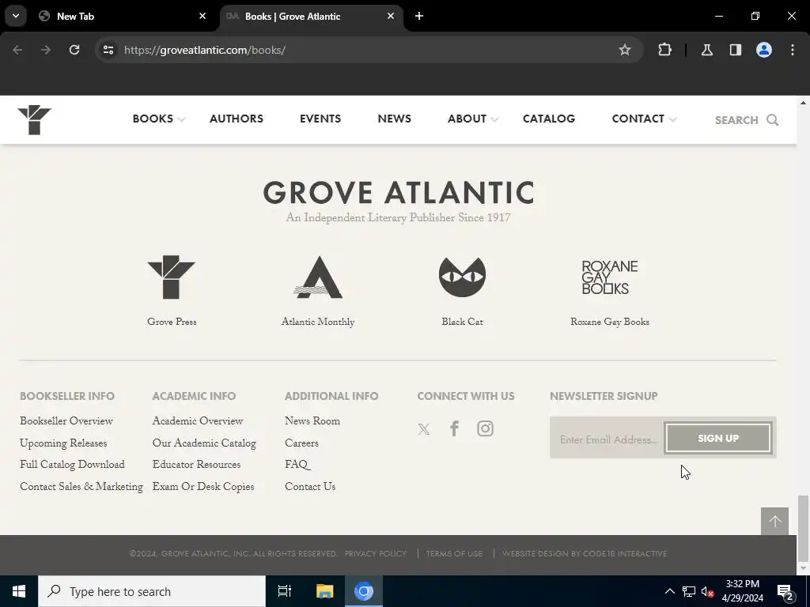810x607 pixels.
Task: Show hidden system tray icons
Action: [x=669, y=591]
